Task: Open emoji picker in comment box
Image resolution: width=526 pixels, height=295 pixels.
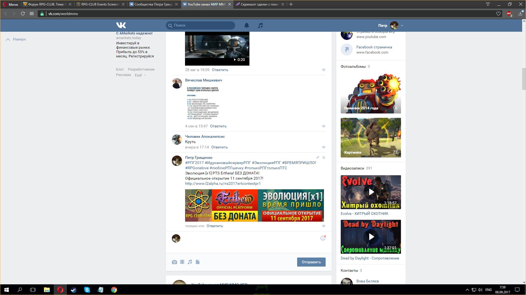Action: pos(323,238)
